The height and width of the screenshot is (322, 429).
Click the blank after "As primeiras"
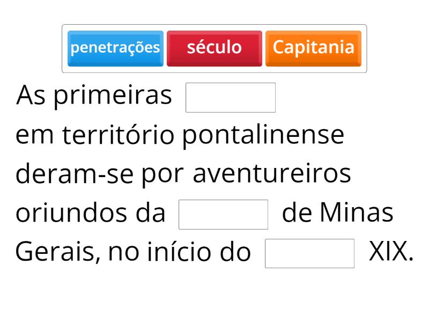(231, 98)
